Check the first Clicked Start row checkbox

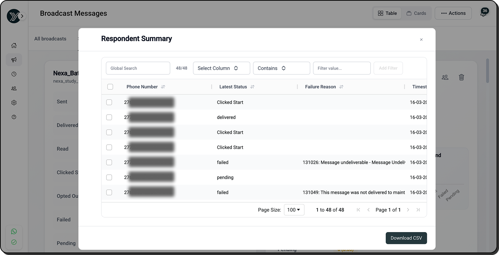(109, 102)
